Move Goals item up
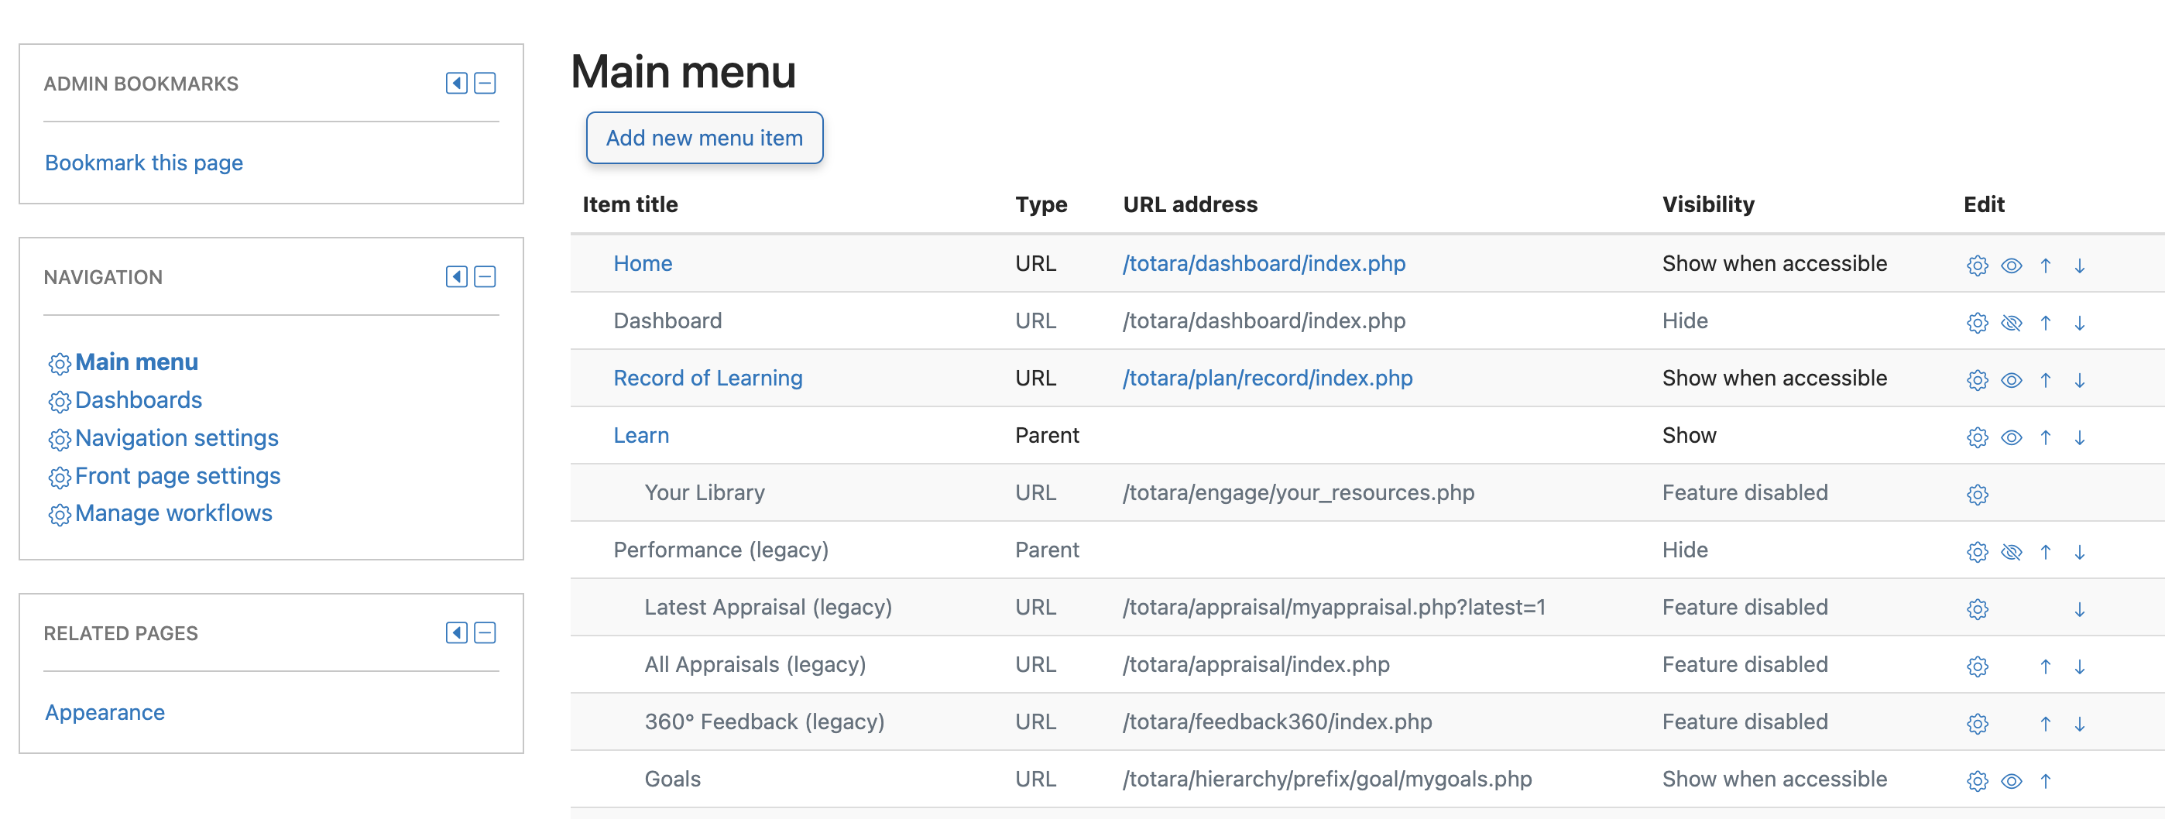This screenshot has width=2165, height=819. tap(2045, 780)
